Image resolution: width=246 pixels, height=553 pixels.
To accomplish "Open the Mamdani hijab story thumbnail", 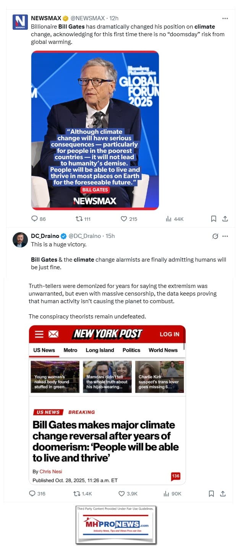I will pyautogui.click(x=107, y=377).
